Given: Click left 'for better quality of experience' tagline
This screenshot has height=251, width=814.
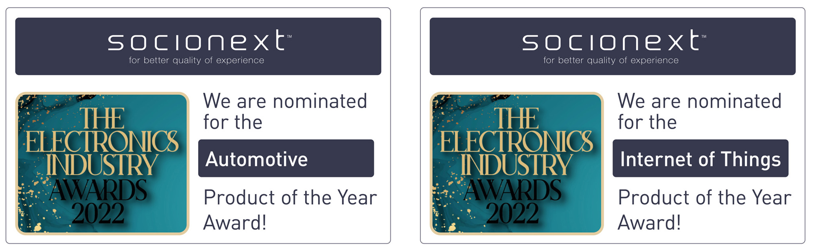Looking at the screenshot, I should (197, 61).
